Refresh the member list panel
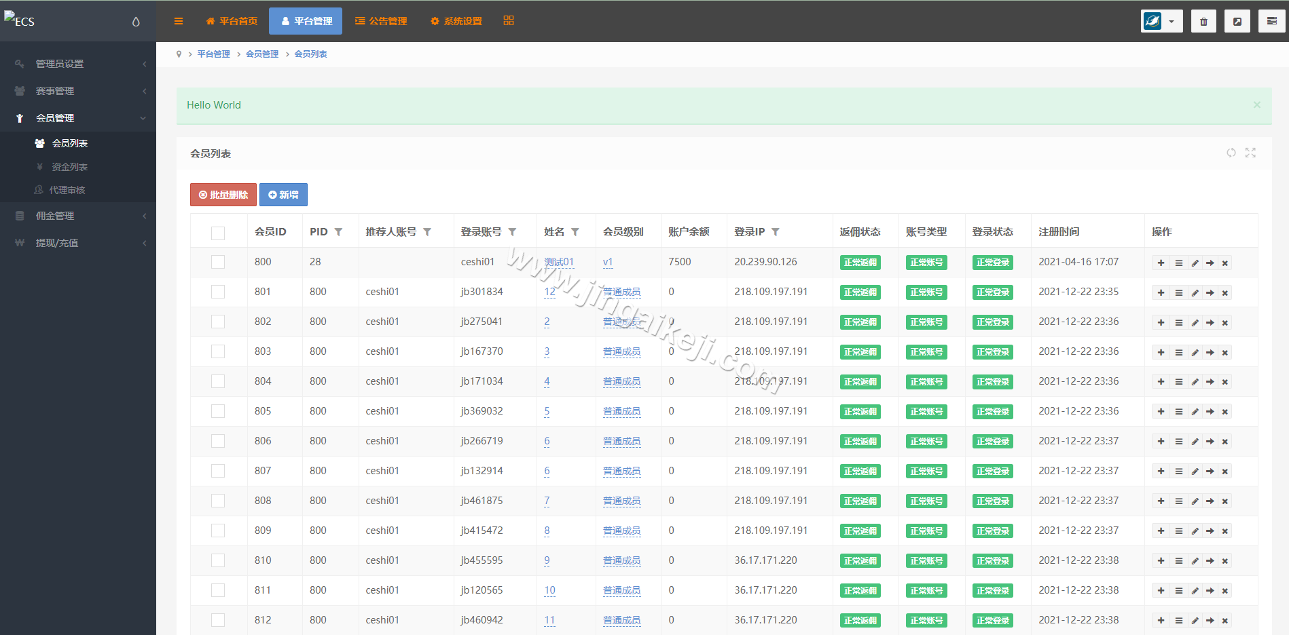Screen dimensions: 1289x635 pos(1231,153)
